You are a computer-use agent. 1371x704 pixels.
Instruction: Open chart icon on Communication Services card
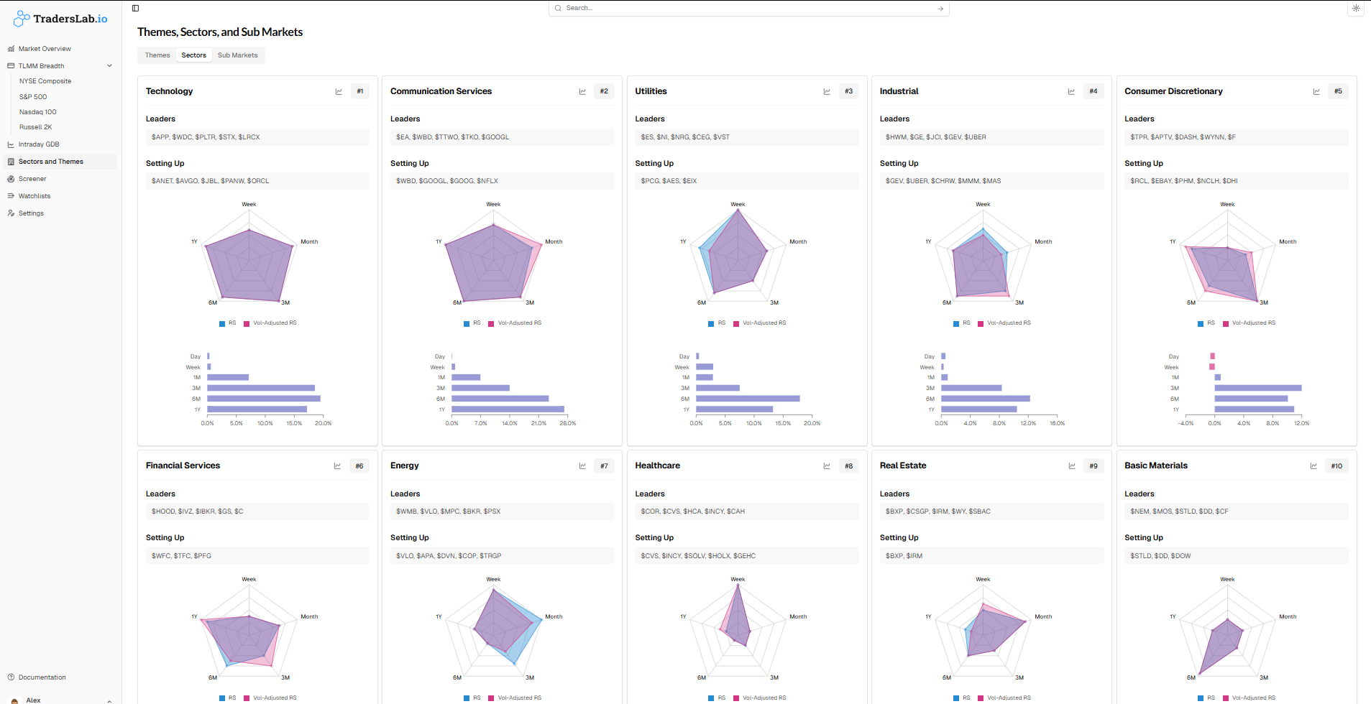[582, 91]
